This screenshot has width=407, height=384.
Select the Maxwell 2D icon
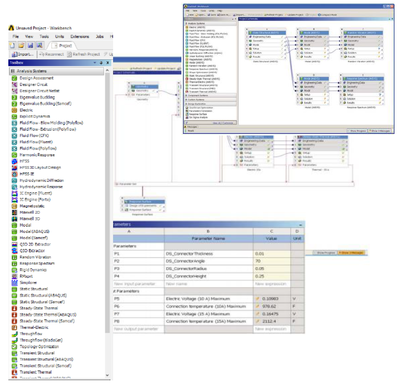tap(15, 212)
